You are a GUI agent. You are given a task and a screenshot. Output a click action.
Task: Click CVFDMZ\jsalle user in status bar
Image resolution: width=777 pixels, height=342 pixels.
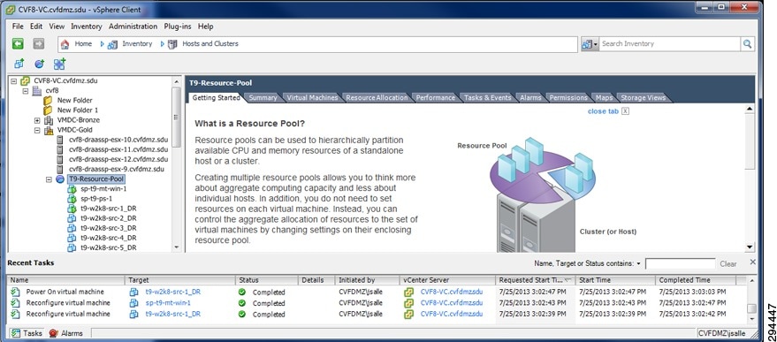721,333
